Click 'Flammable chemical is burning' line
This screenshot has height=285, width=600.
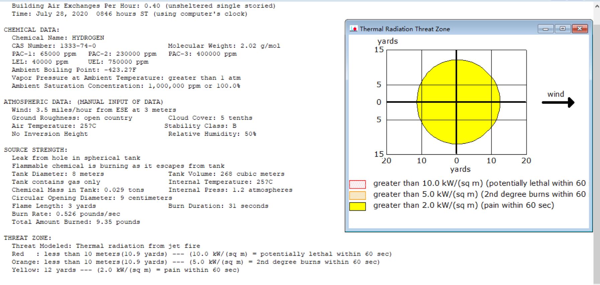point(118,166)
